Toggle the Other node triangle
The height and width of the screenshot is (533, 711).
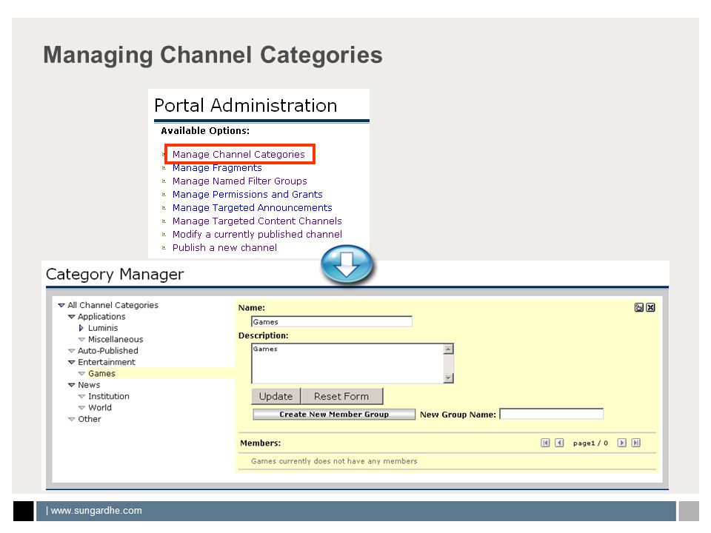click(x=71, y=419)
